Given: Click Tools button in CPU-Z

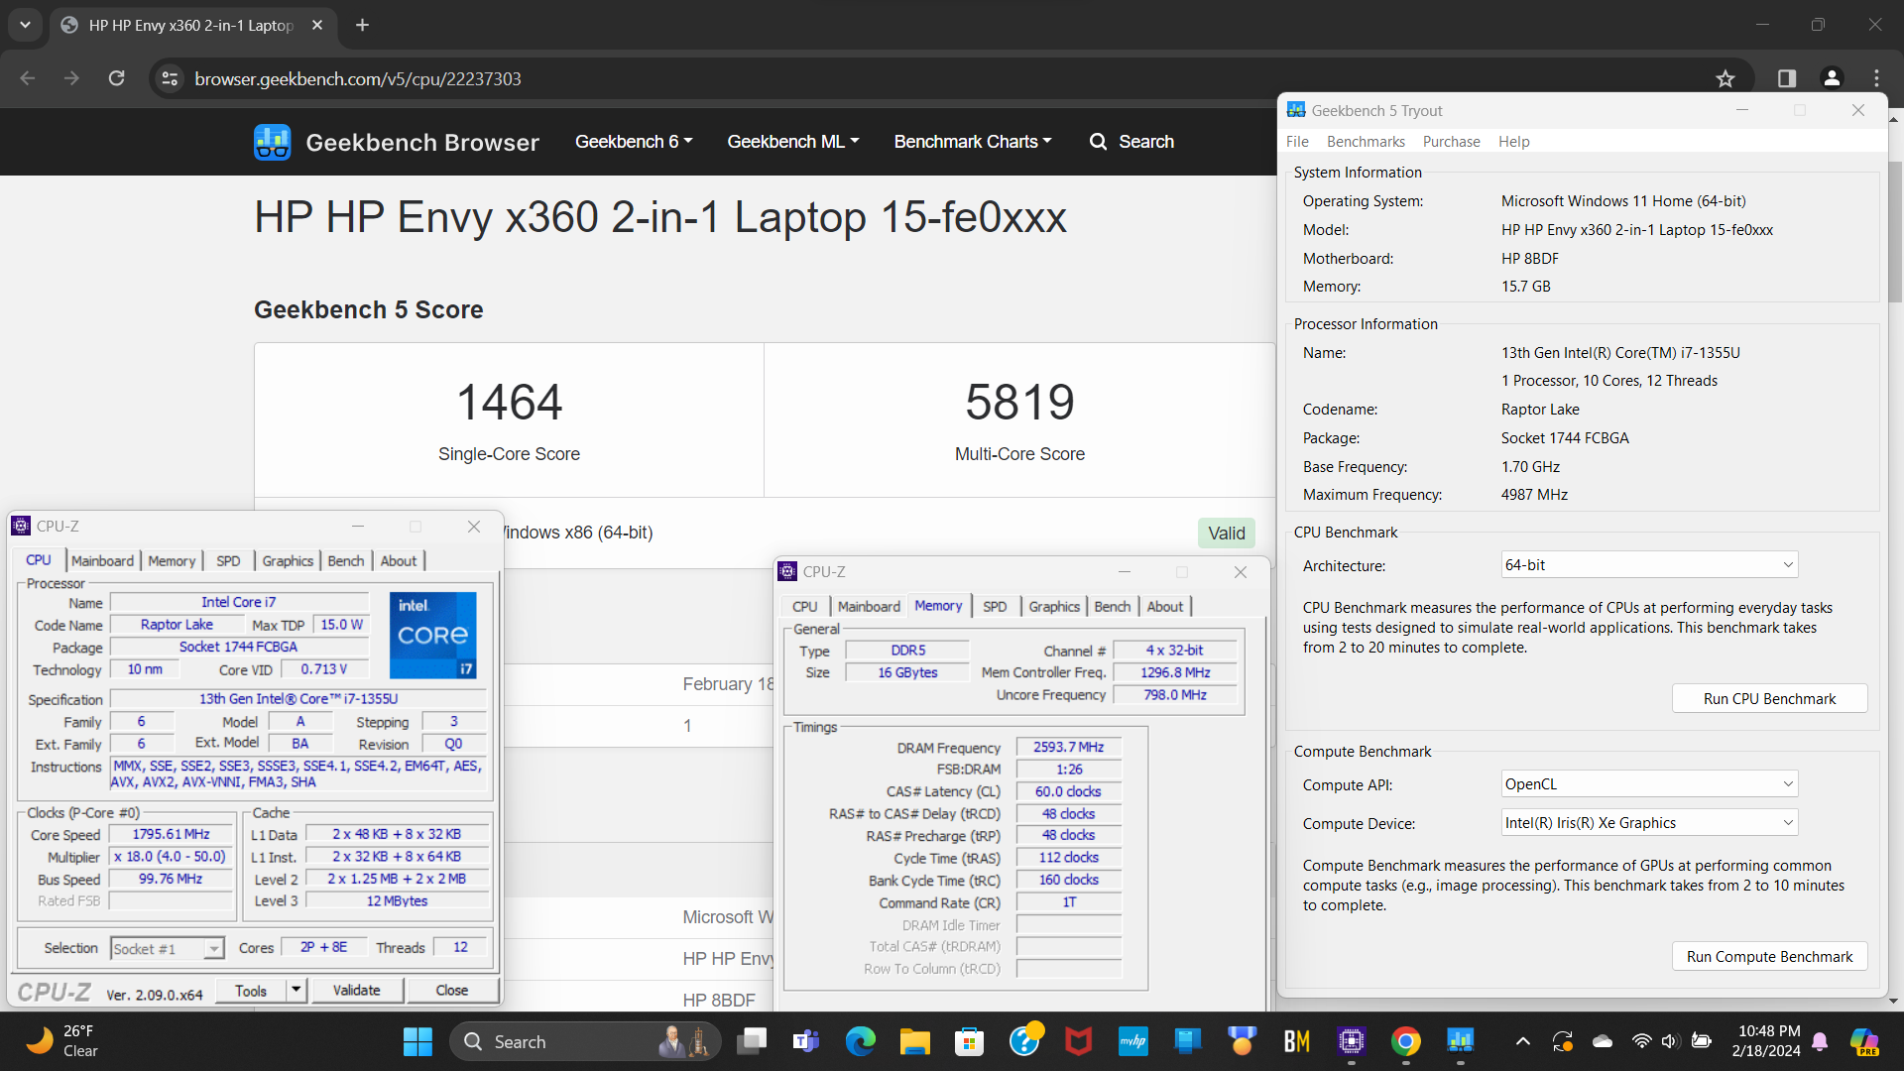Looking at the screenshot, I should pos(251,991).
